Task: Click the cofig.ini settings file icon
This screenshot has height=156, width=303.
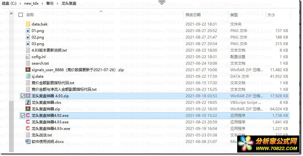Action: click(28, 57)
